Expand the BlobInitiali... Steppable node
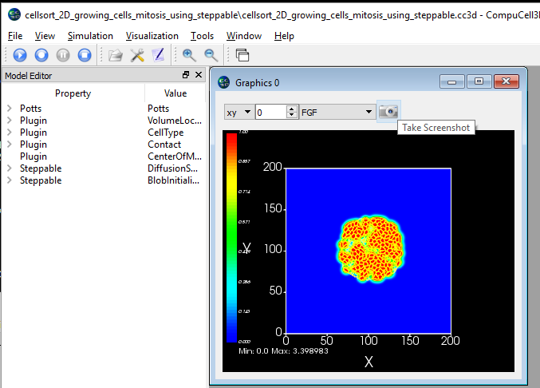Viewport: 540px width, 388px height. pos(10,180)
